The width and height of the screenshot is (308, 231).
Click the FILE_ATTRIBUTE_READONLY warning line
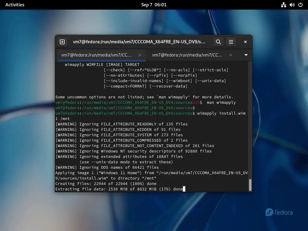122,124
